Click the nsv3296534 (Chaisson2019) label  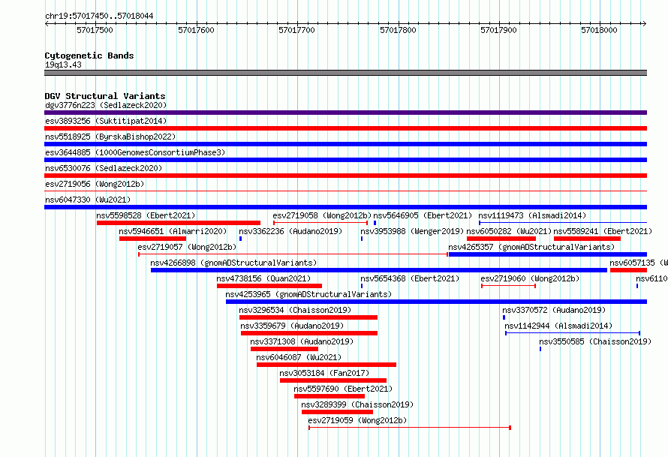point(295,310)
